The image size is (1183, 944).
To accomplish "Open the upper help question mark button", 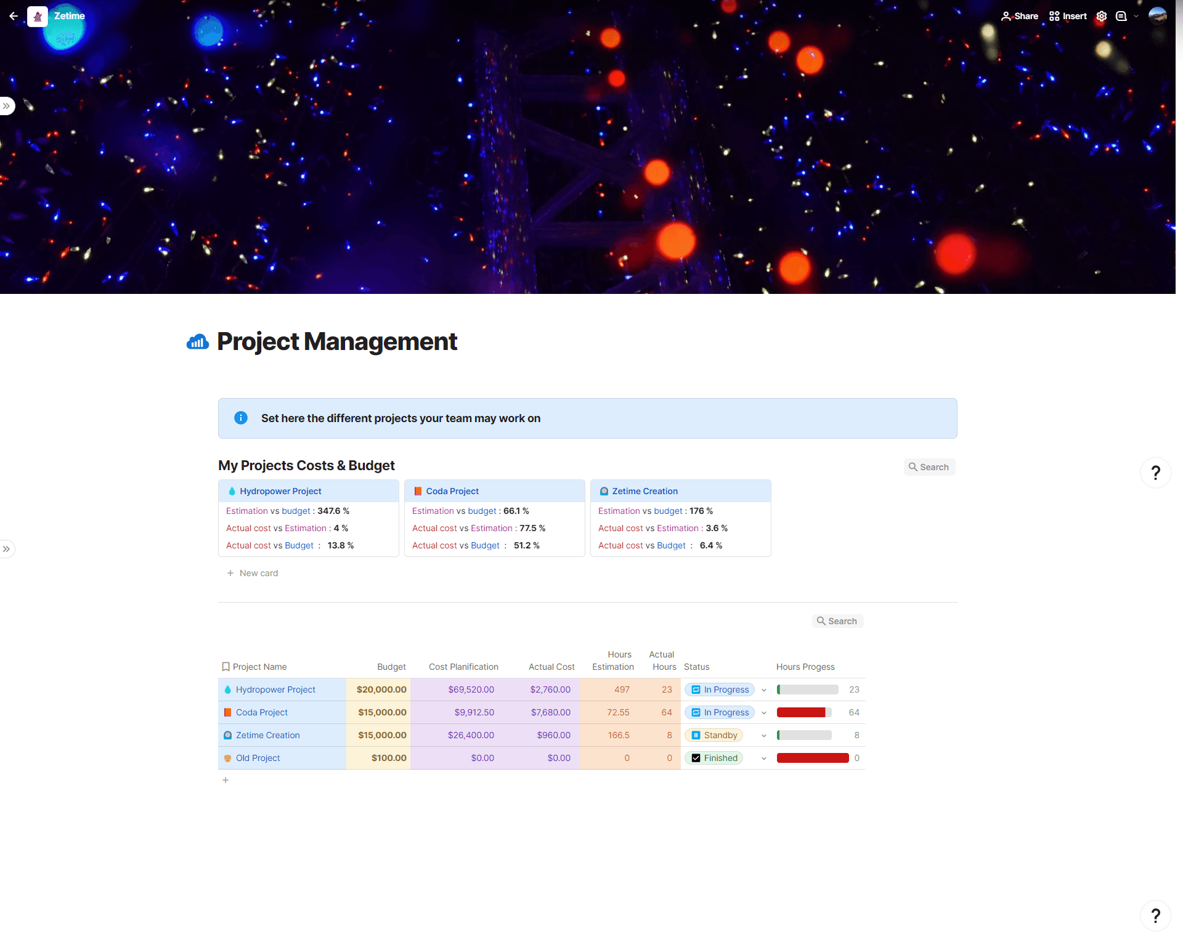I will 1156,473.
